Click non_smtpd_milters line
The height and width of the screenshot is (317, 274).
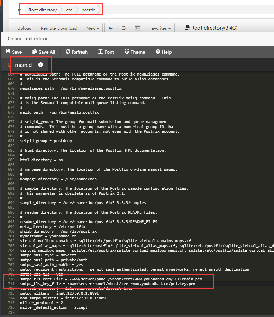[64, 298]
